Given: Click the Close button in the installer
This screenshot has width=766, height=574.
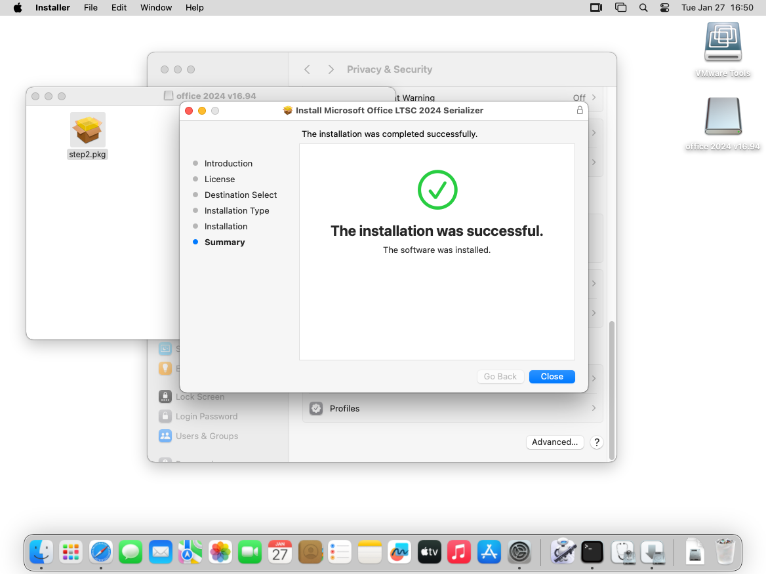Looking at the screenshot, I should (552, 377).
